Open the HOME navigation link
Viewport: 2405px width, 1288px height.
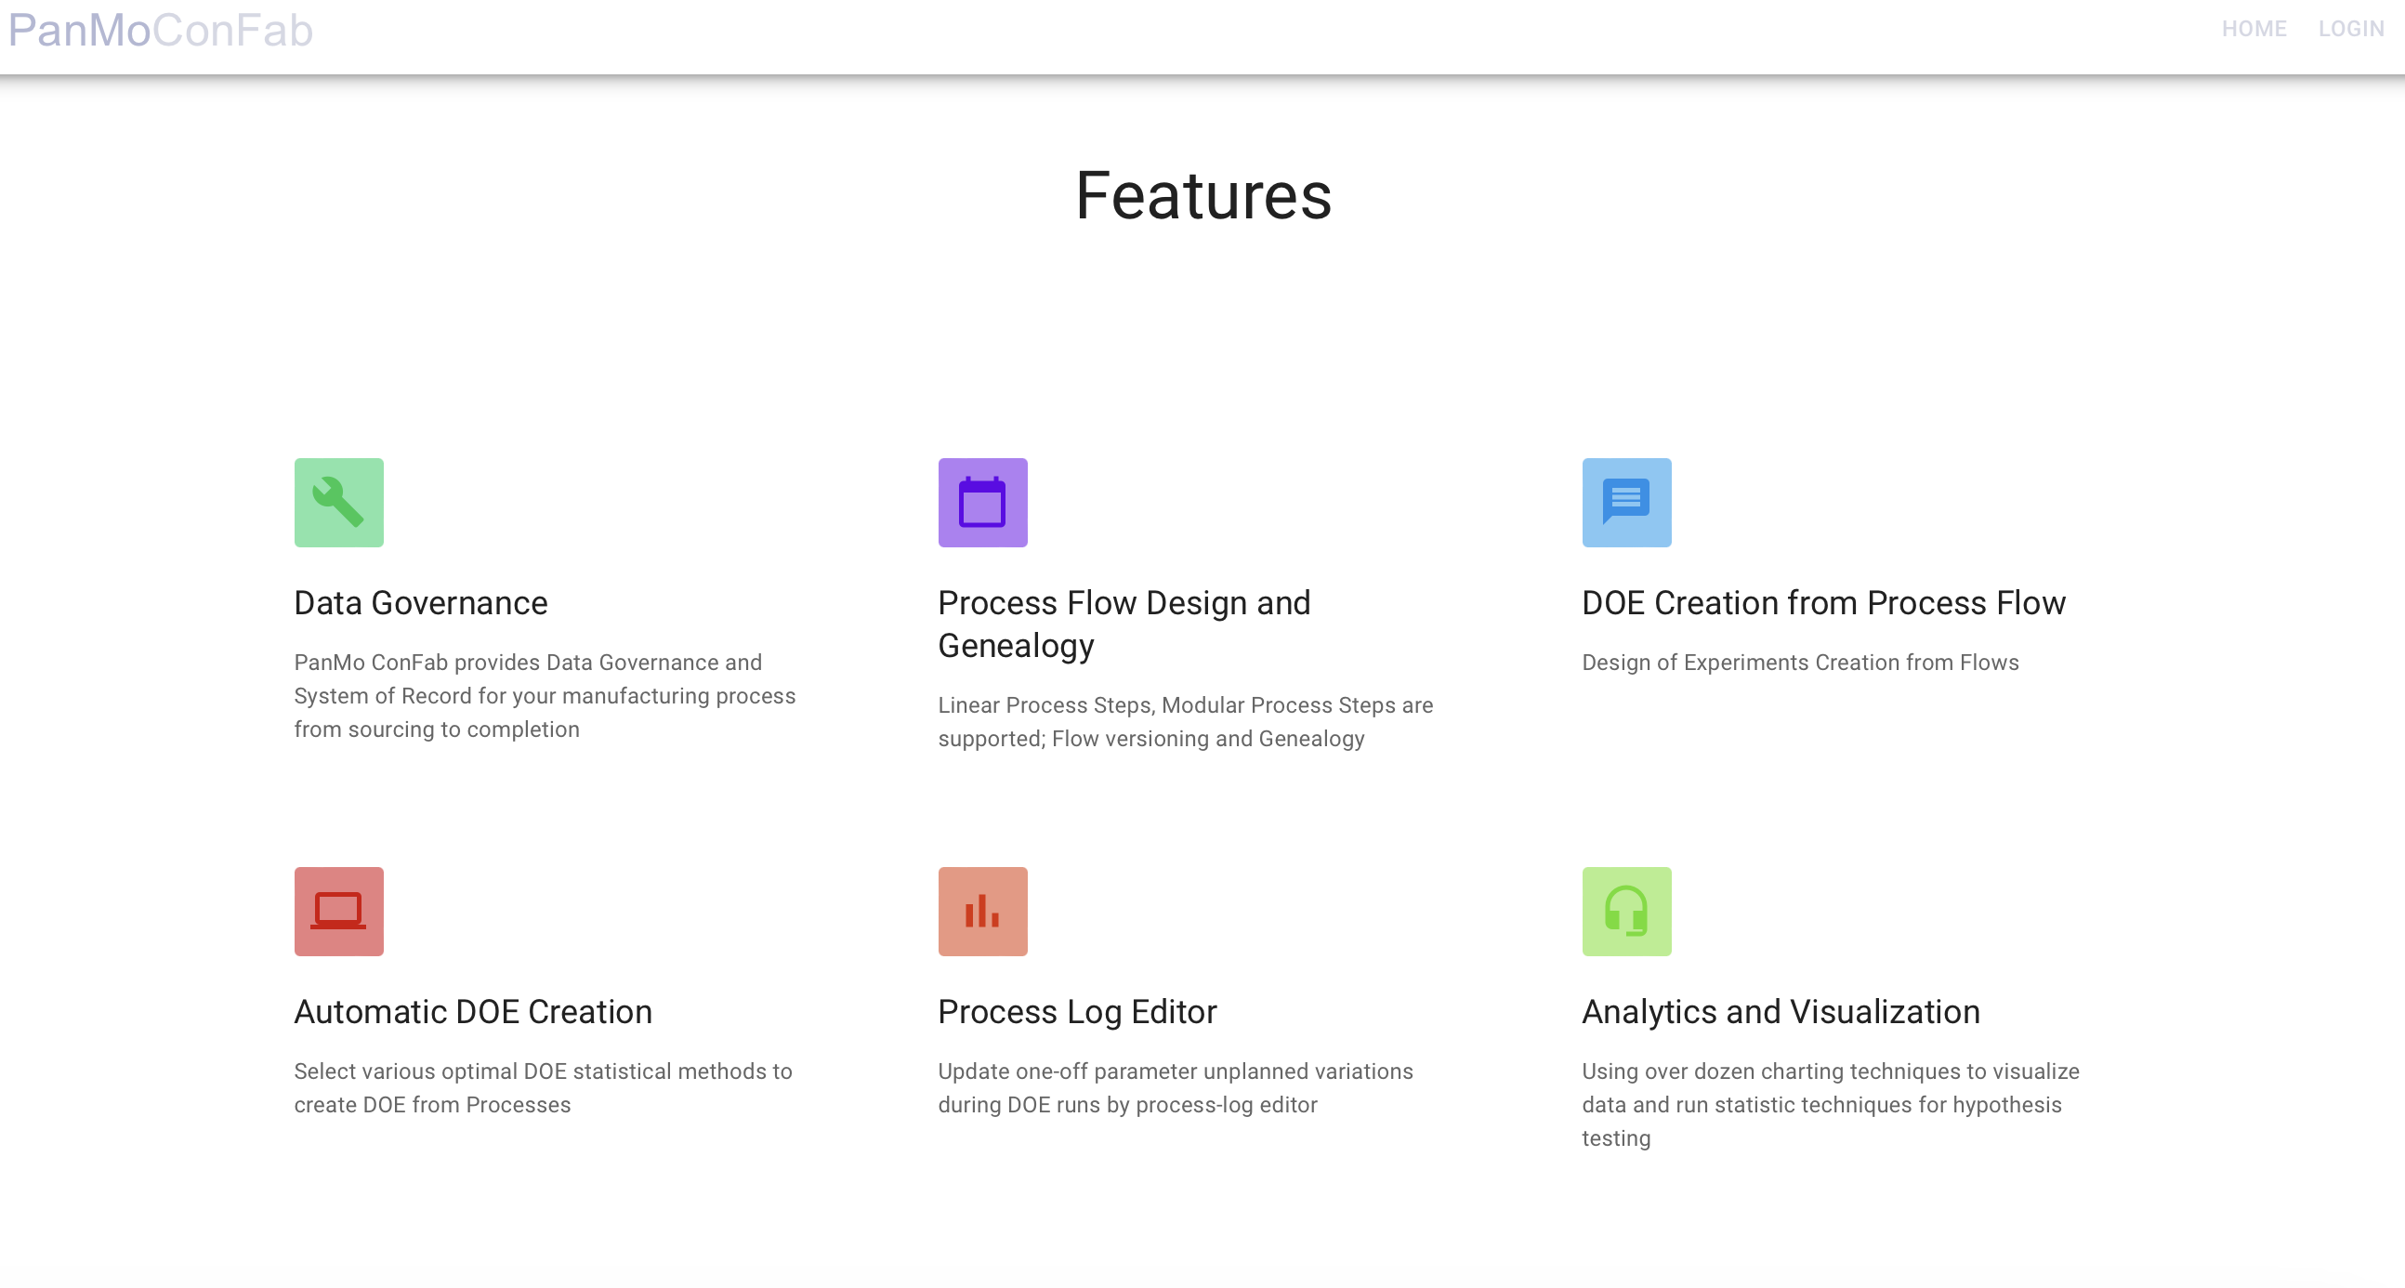tap(2254, 29)
